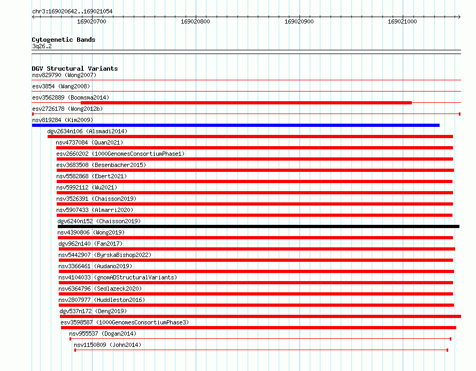This screenshot has height=371, width=476.
Task: Click the 169020700 ruler position
Action: click(x=91, y=21)
